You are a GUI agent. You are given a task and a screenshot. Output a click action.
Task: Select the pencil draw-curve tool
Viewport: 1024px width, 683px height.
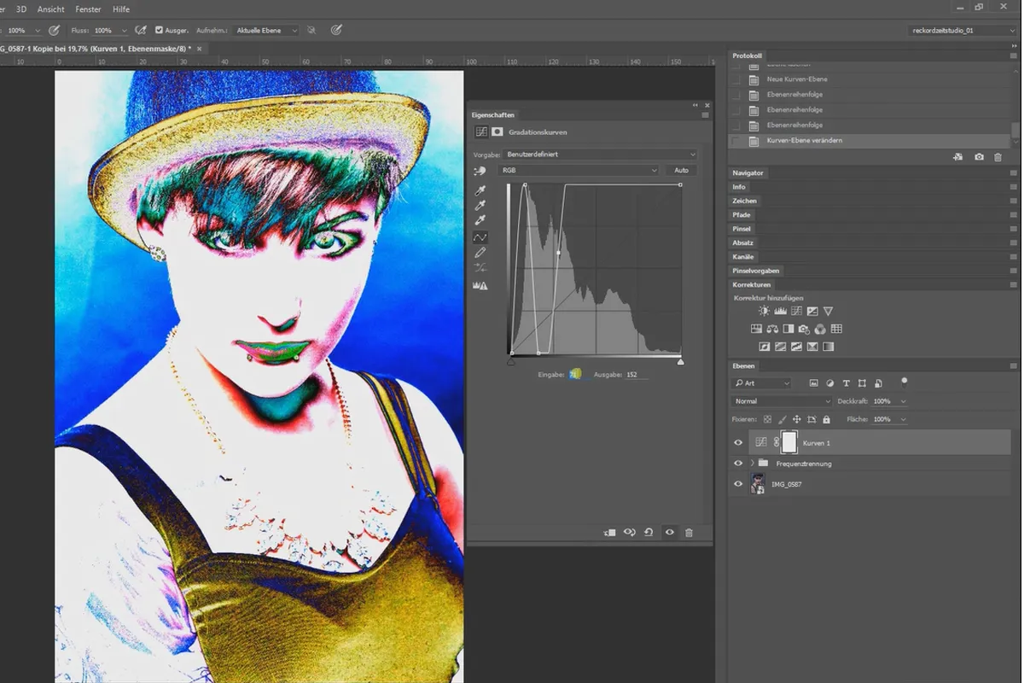coord(480,253)
